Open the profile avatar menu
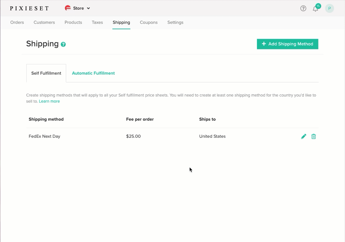Screen dimensions: 345x242 pyautogui.click(x=330, y=8)
